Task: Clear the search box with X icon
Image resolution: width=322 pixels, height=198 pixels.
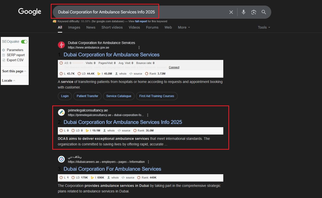Action: click(x=231, y=12)
